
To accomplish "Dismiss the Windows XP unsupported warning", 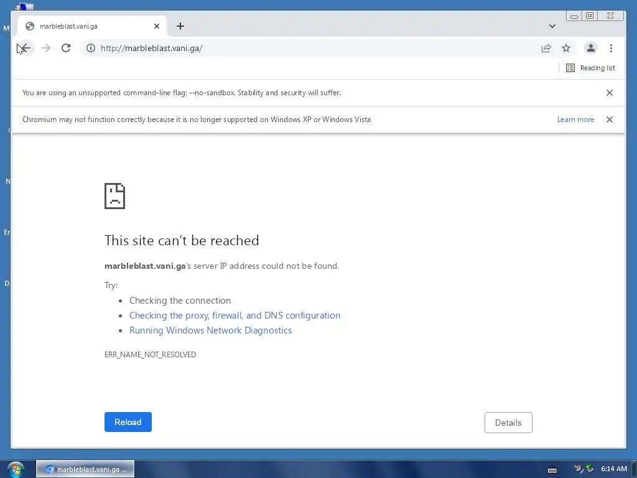I will point(610,119).
